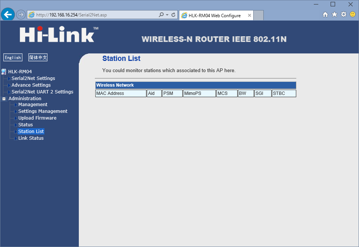Click the Refresh page icon

click(173, 15)
